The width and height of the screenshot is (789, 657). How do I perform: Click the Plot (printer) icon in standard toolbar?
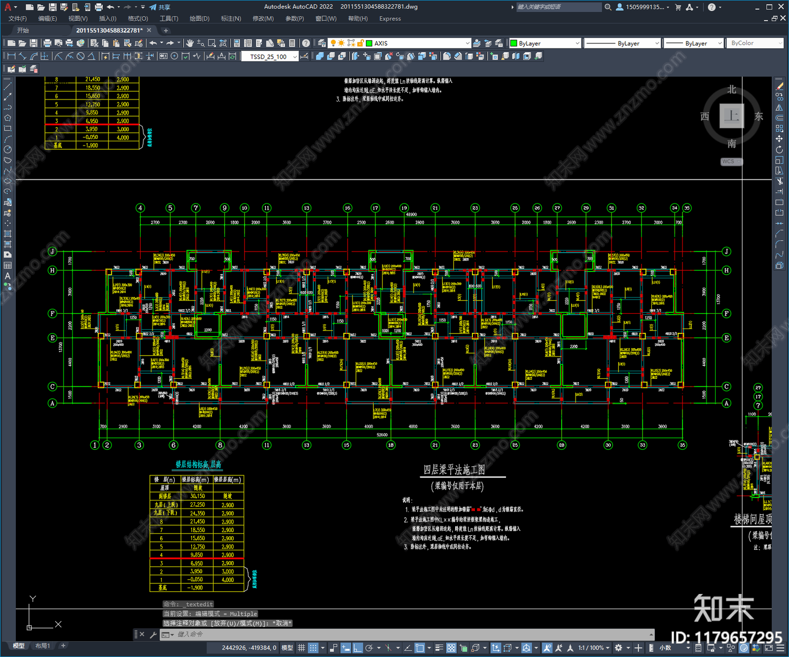click(47, 43)
